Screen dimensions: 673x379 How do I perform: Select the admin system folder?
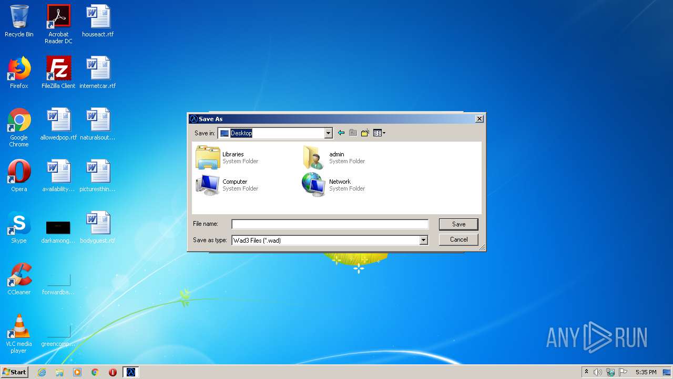334,157
